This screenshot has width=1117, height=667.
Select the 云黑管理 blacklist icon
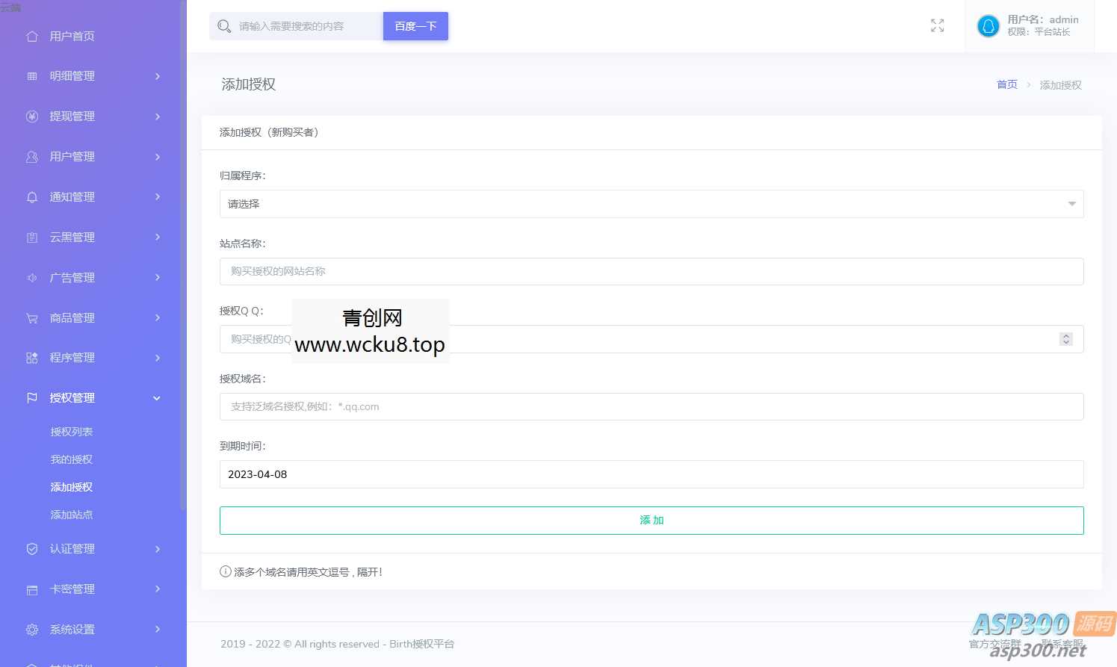tap(32, 237)
